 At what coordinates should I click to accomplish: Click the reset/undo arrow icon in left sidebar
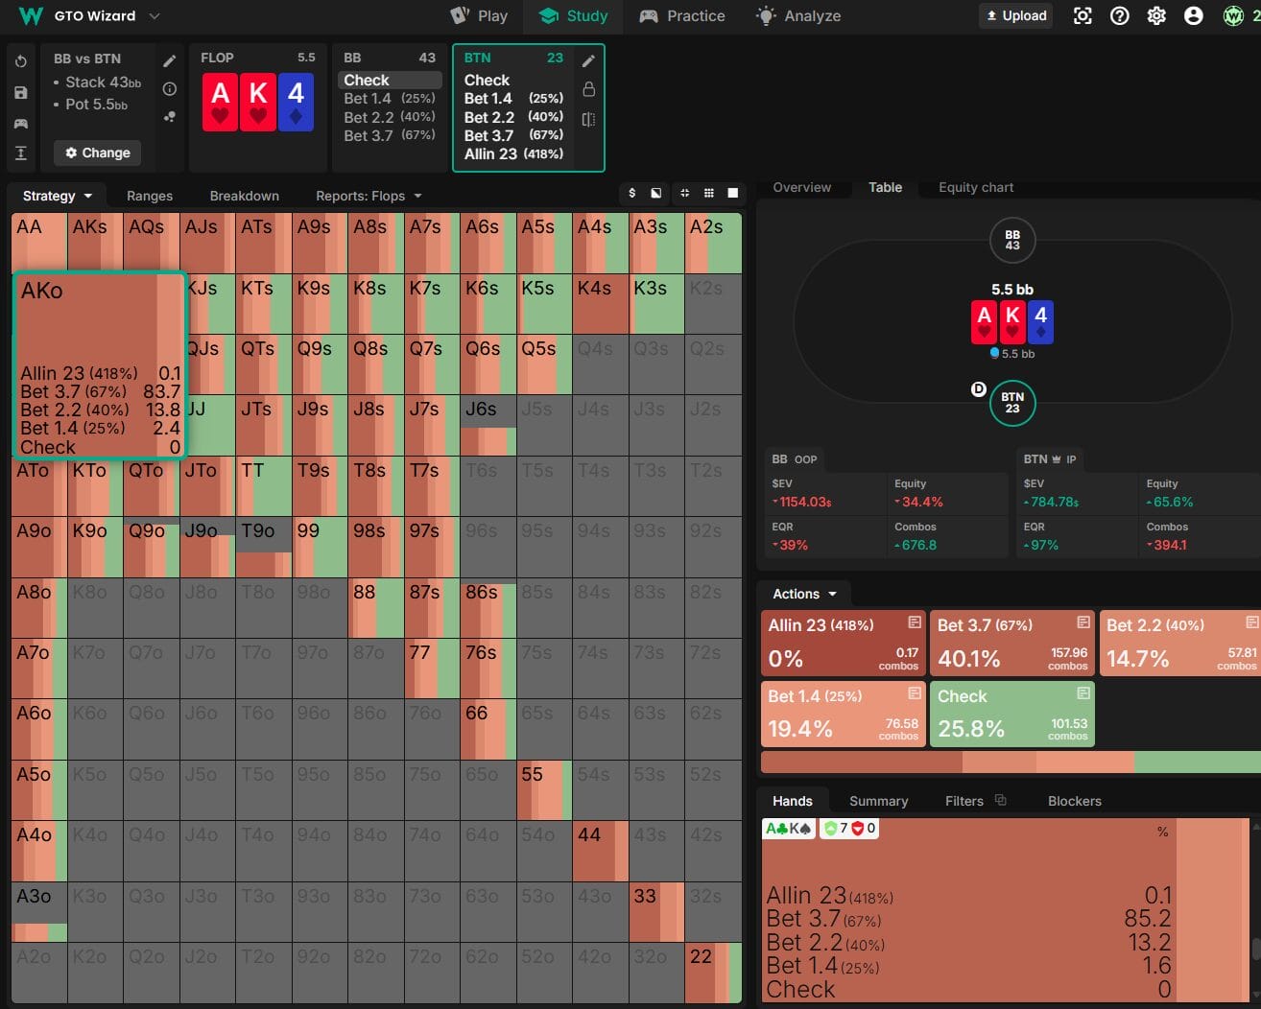[21, 61]
